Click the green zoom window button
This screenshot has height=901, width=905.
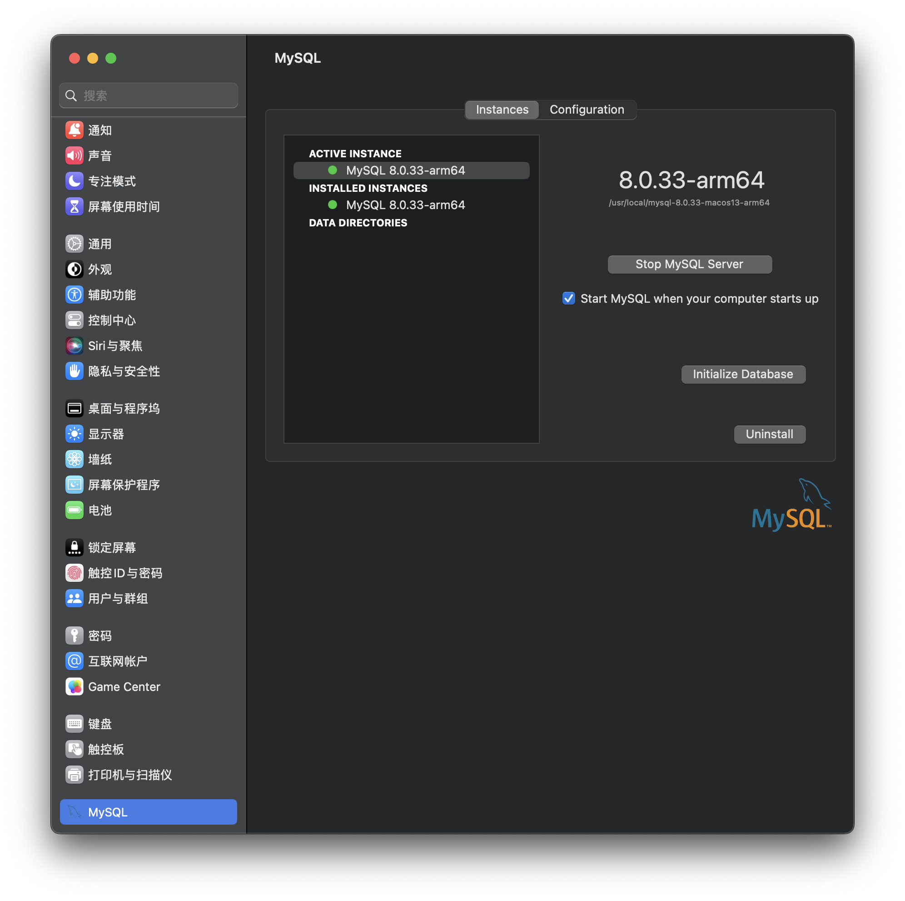click(x=111, y=58)
